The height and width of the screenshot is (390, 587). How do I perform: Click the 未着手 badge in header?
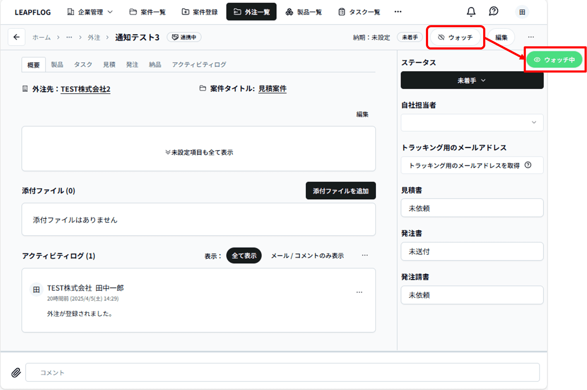tap(410, 37)
